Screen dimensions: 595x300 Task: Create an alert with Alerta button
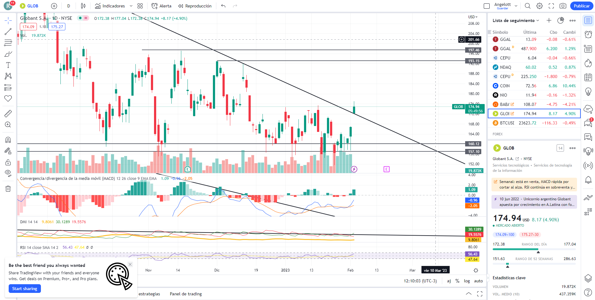point(161,6)
